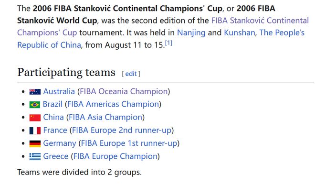This screenshot has width=315, height=185.
Task: Open the Kunshan article link
Action: [x=240, y=33]
